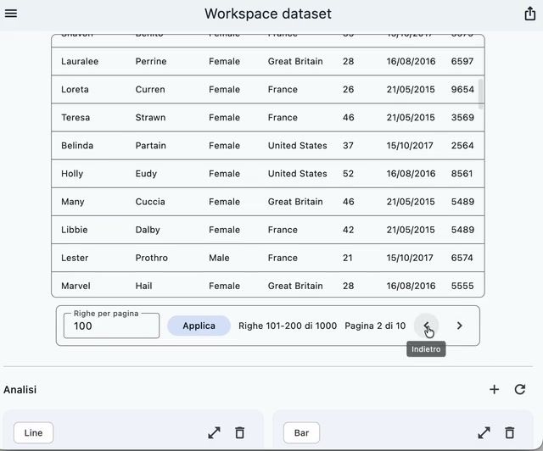
Task: Delete the Line chart card
Action: [x=239, y=432]
